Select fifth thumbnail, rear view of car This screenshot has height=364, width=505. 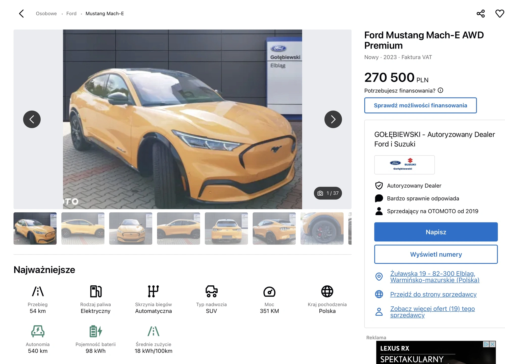click(x=226, y=229)
